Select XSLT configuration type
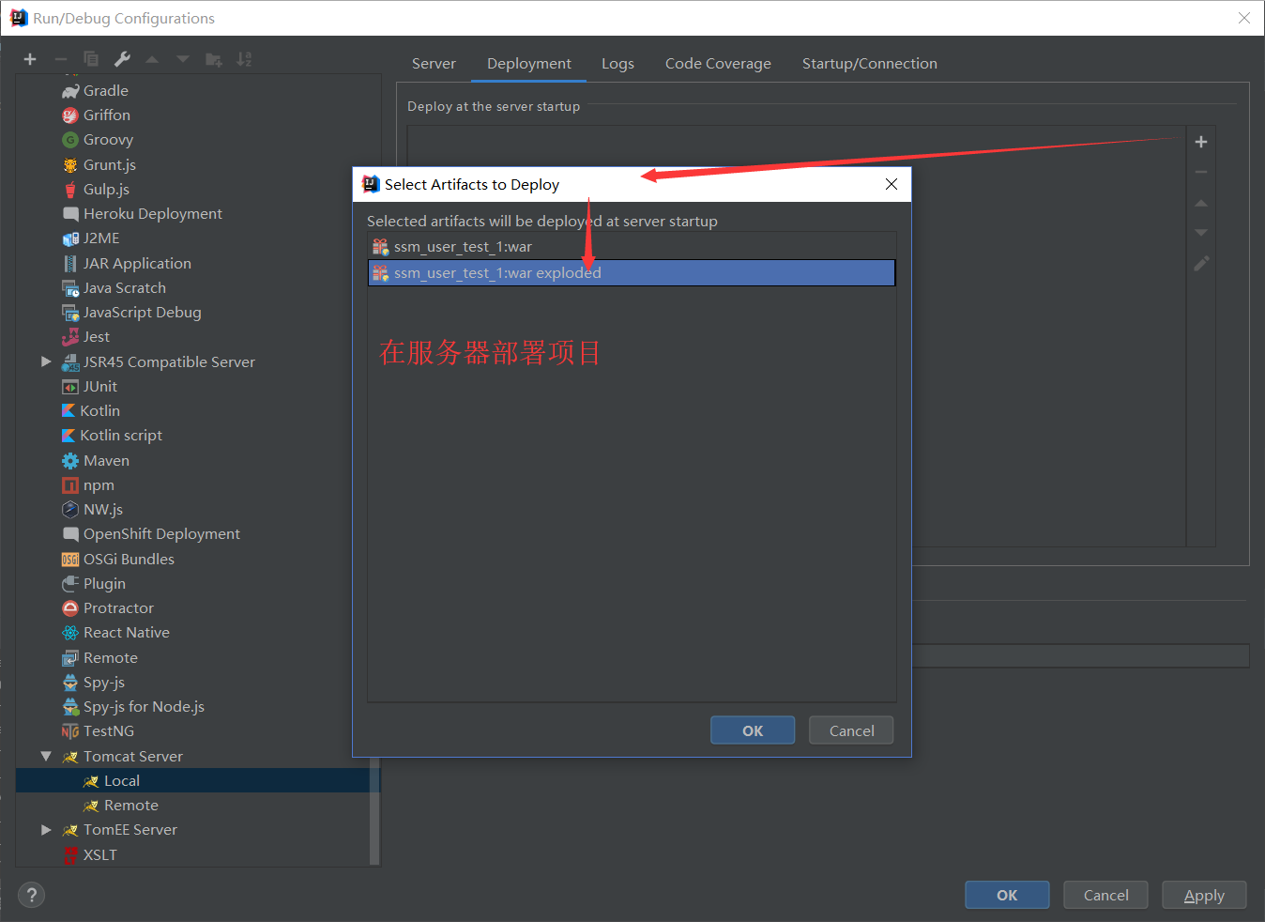This screenshot has width=1265, height=922. click(x=89, y=854)
